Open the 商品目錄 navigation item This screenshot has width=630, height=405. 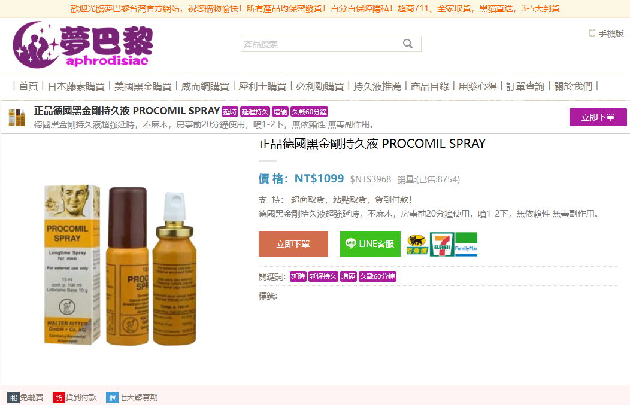coord(430,86)
